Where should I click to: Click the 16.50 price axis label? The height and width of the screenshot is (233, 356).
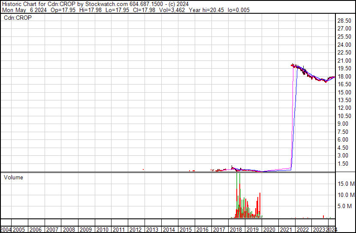[x=344, y=84]
